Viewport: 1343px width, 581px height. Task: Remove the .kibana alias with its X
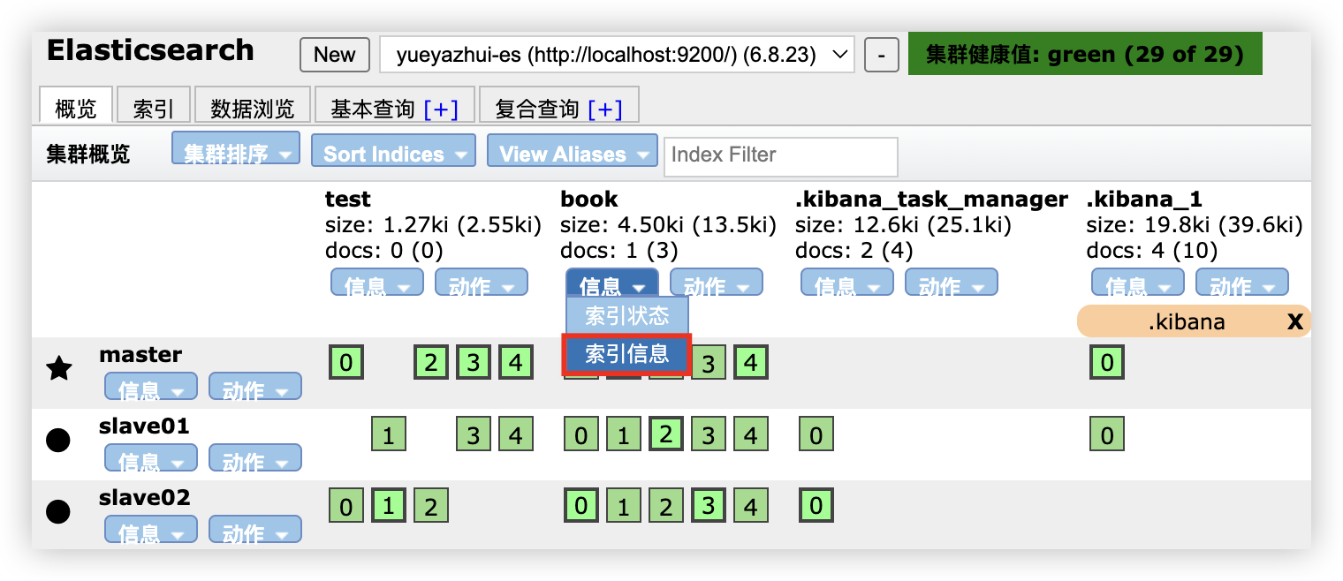point(1295,321)
